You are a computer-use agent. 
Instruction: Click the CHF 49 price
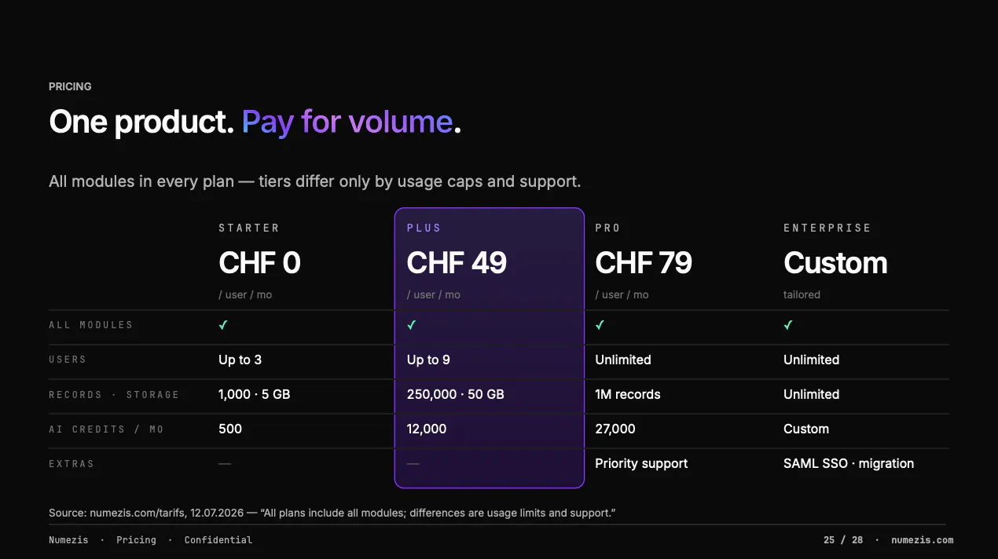point(457,263)
